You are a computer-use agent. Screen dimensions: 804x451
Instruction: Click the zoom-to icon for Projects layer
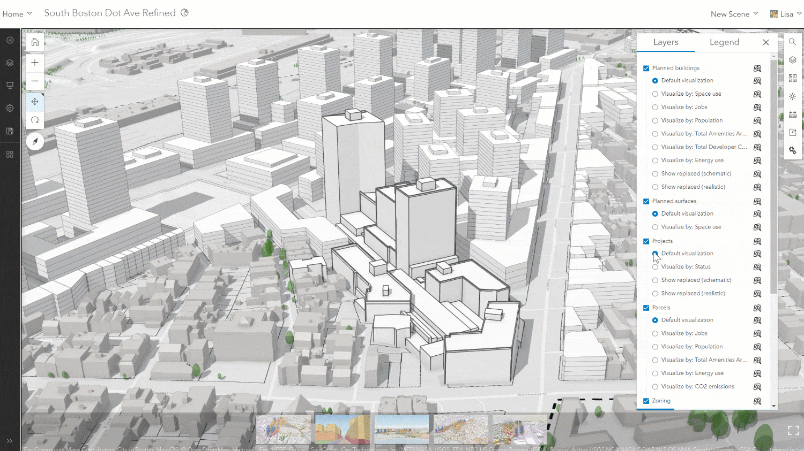point(757,242)
